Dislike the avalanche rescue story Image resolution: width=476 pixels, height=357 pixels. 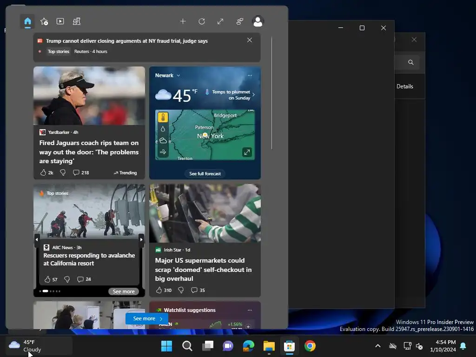[x=67, y=279]
